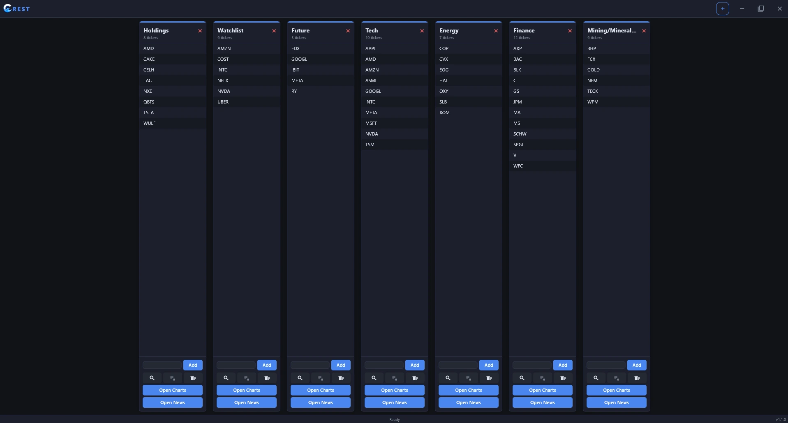Select QBTS ticker in Holdings
Image resolution: width=788 pixels, height=423 pixels.
(173, 102)
